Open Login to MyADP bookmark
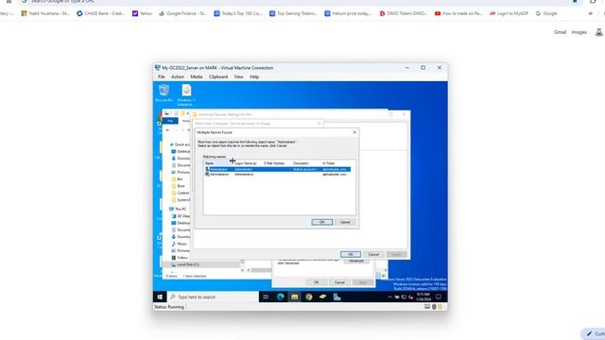The width and height of the screenshot is (605, 340). [510, 13]
